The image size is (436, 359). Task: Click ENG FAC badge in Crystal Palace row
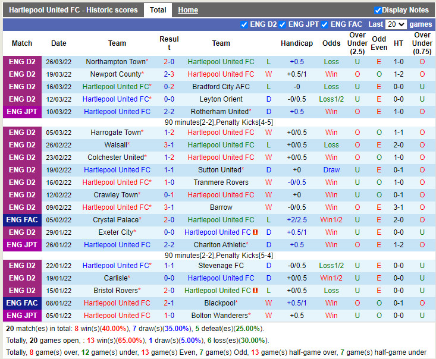coord(23,220)
